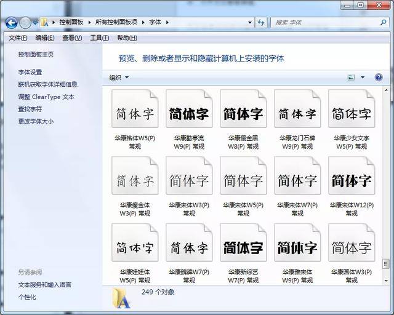The image size is (394, 315).
Task: Expand arrow after 所有控制面板项 breadcrumb
Action: tap(143, 22)
